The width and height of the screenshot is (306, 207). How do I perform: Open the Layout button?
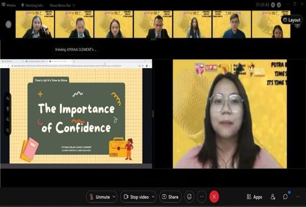click(292, 20)
